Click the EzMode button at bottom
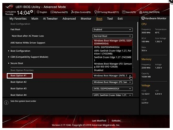Viewport: 173px width, 130px height. pyautogui.click(x=116, y=121)
